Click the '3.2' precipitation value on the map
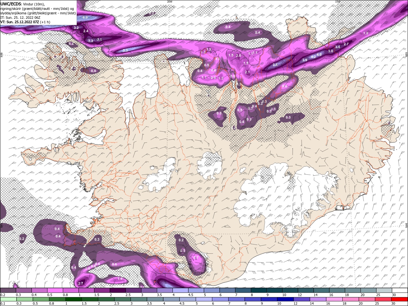408x306 pixels. click(76, 28)
